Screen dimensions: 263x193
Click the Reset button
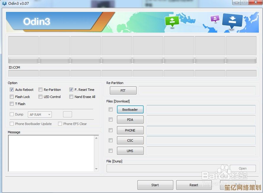coord(194,185)
